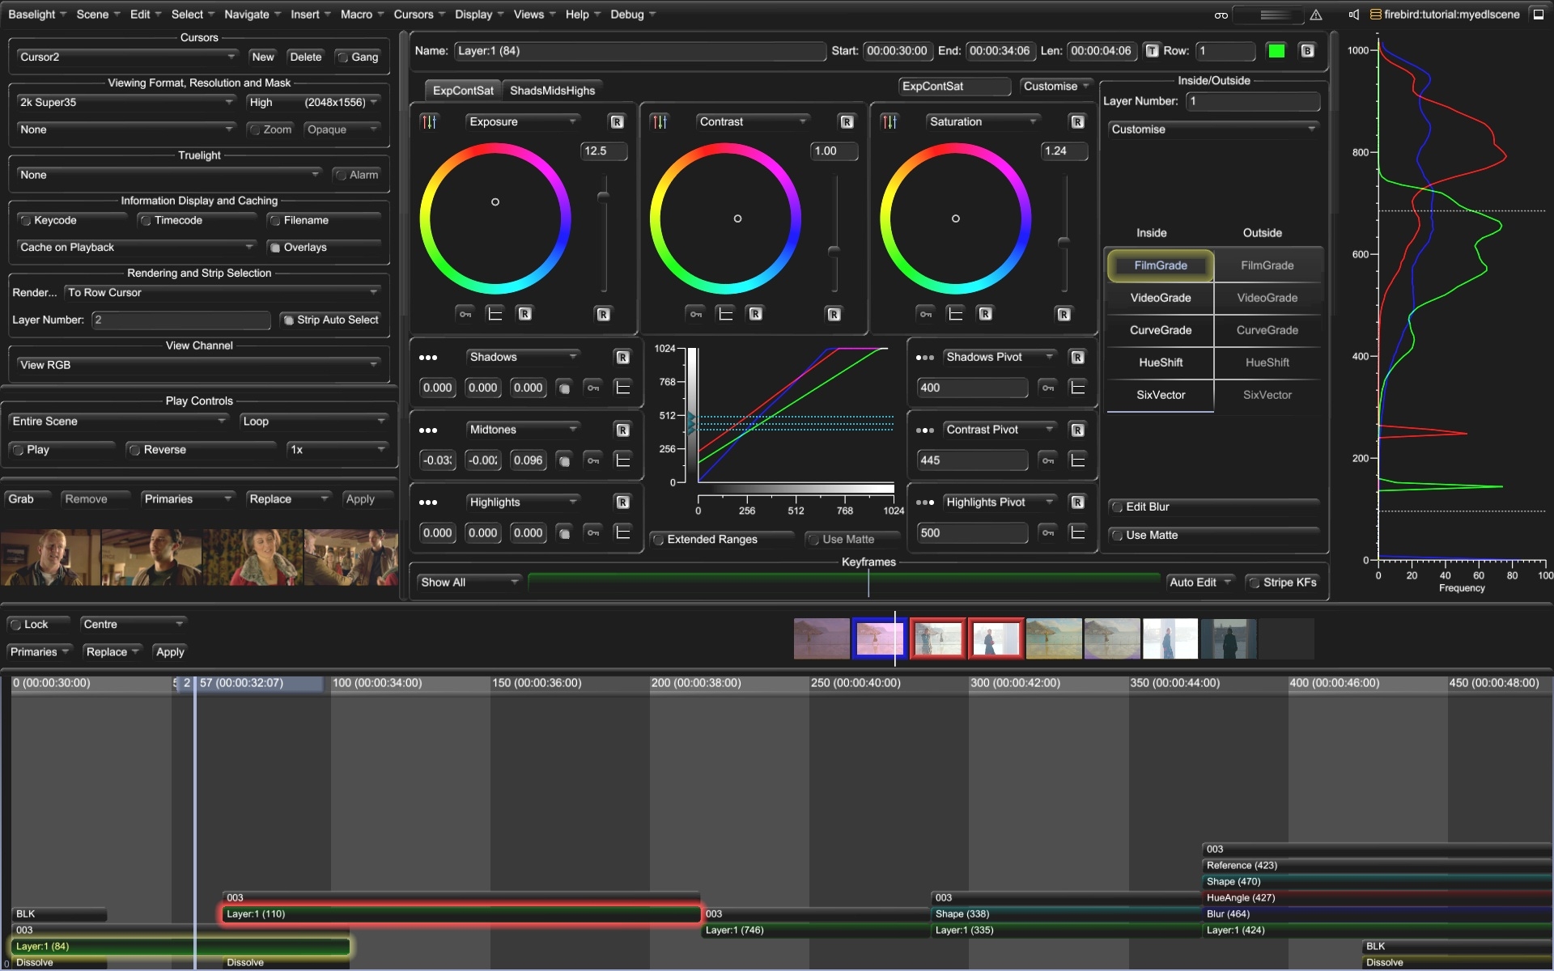Click the speaker icon in the status bar
Screen dimensions: 1554x971
pos(1352,15)
